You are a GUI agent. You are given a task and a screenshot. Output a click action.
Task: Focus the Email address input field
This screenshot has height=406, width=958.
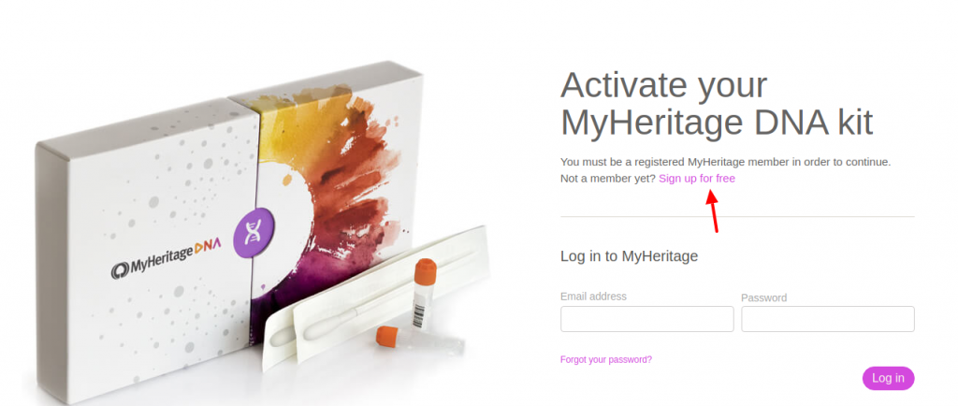[x=647, y=319]
